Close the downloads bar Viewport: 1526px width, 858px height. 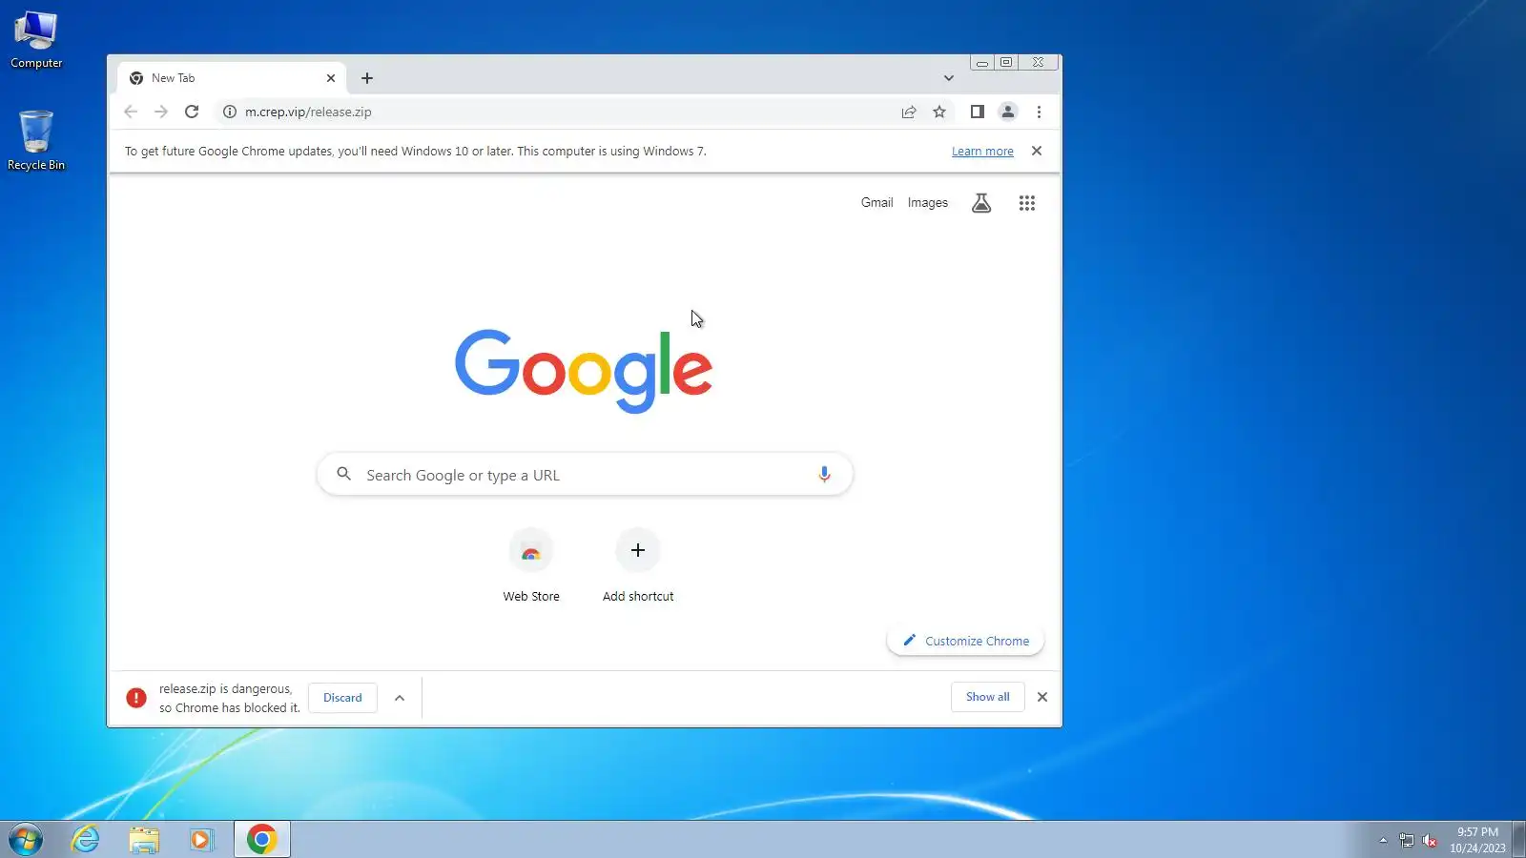[1042, 697]
